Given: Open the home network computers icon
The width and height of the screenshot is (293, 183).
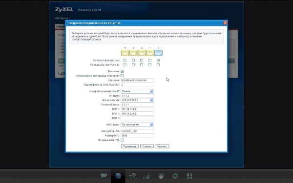Looking at the screenshot, I should coord(132,176).
